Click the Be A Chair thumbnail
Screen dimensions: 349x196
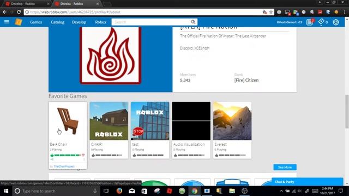pyautogui.click(x=68, y=121)
